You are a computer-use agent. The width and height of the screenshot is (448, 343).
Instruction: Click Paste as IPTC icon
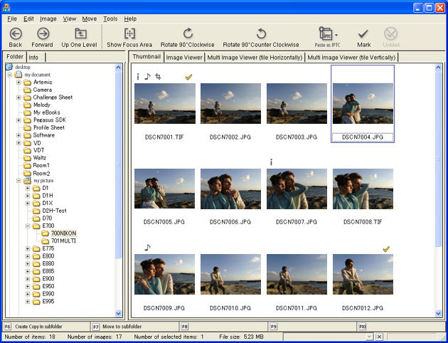[x=325, y=33]
